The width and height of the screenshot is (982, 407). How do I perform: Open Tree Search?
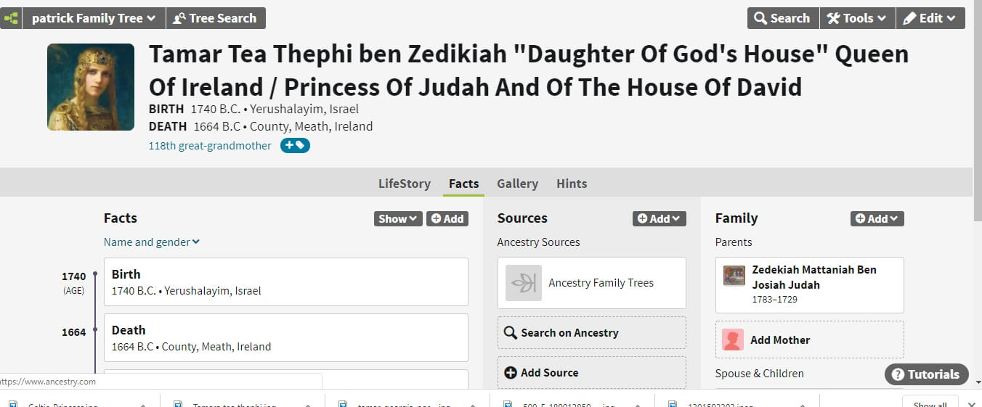click(x=216, y=18)
